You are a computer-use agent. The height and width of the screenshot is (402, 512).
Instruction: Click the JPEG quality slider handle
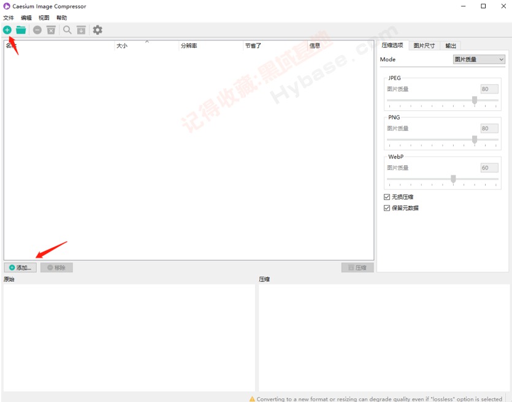pos(475,100)
